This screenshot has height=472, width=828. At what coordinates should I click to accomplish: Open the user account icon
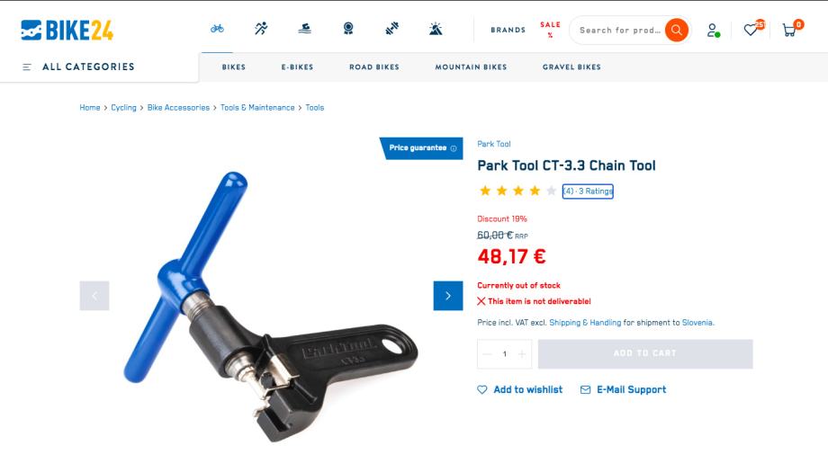click(x=713, y=30)
